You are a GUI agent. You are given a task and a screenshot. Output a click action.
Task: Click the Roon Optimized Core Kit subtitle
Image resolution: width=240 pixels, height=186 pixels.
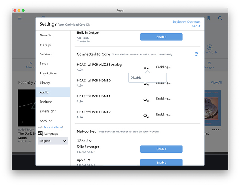click(74, 25)
